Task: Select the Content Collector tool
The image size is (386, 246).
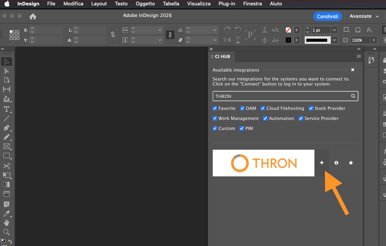Action: pyautogui.click(x=7, y=99)
